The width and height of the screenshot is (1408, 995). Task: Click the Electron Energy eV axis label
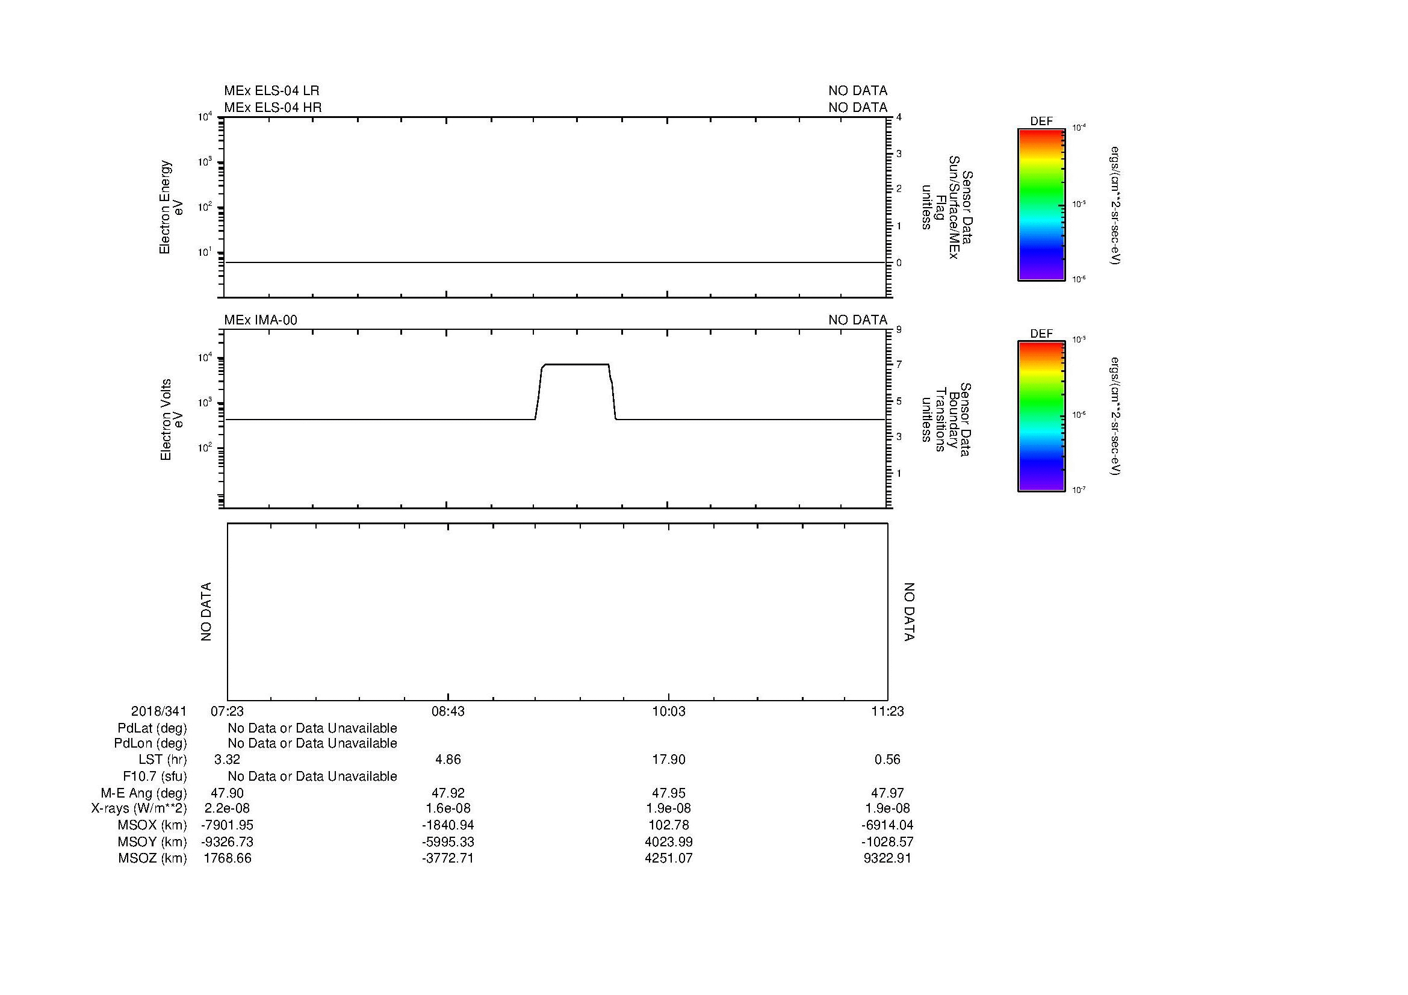pos(172,207)
